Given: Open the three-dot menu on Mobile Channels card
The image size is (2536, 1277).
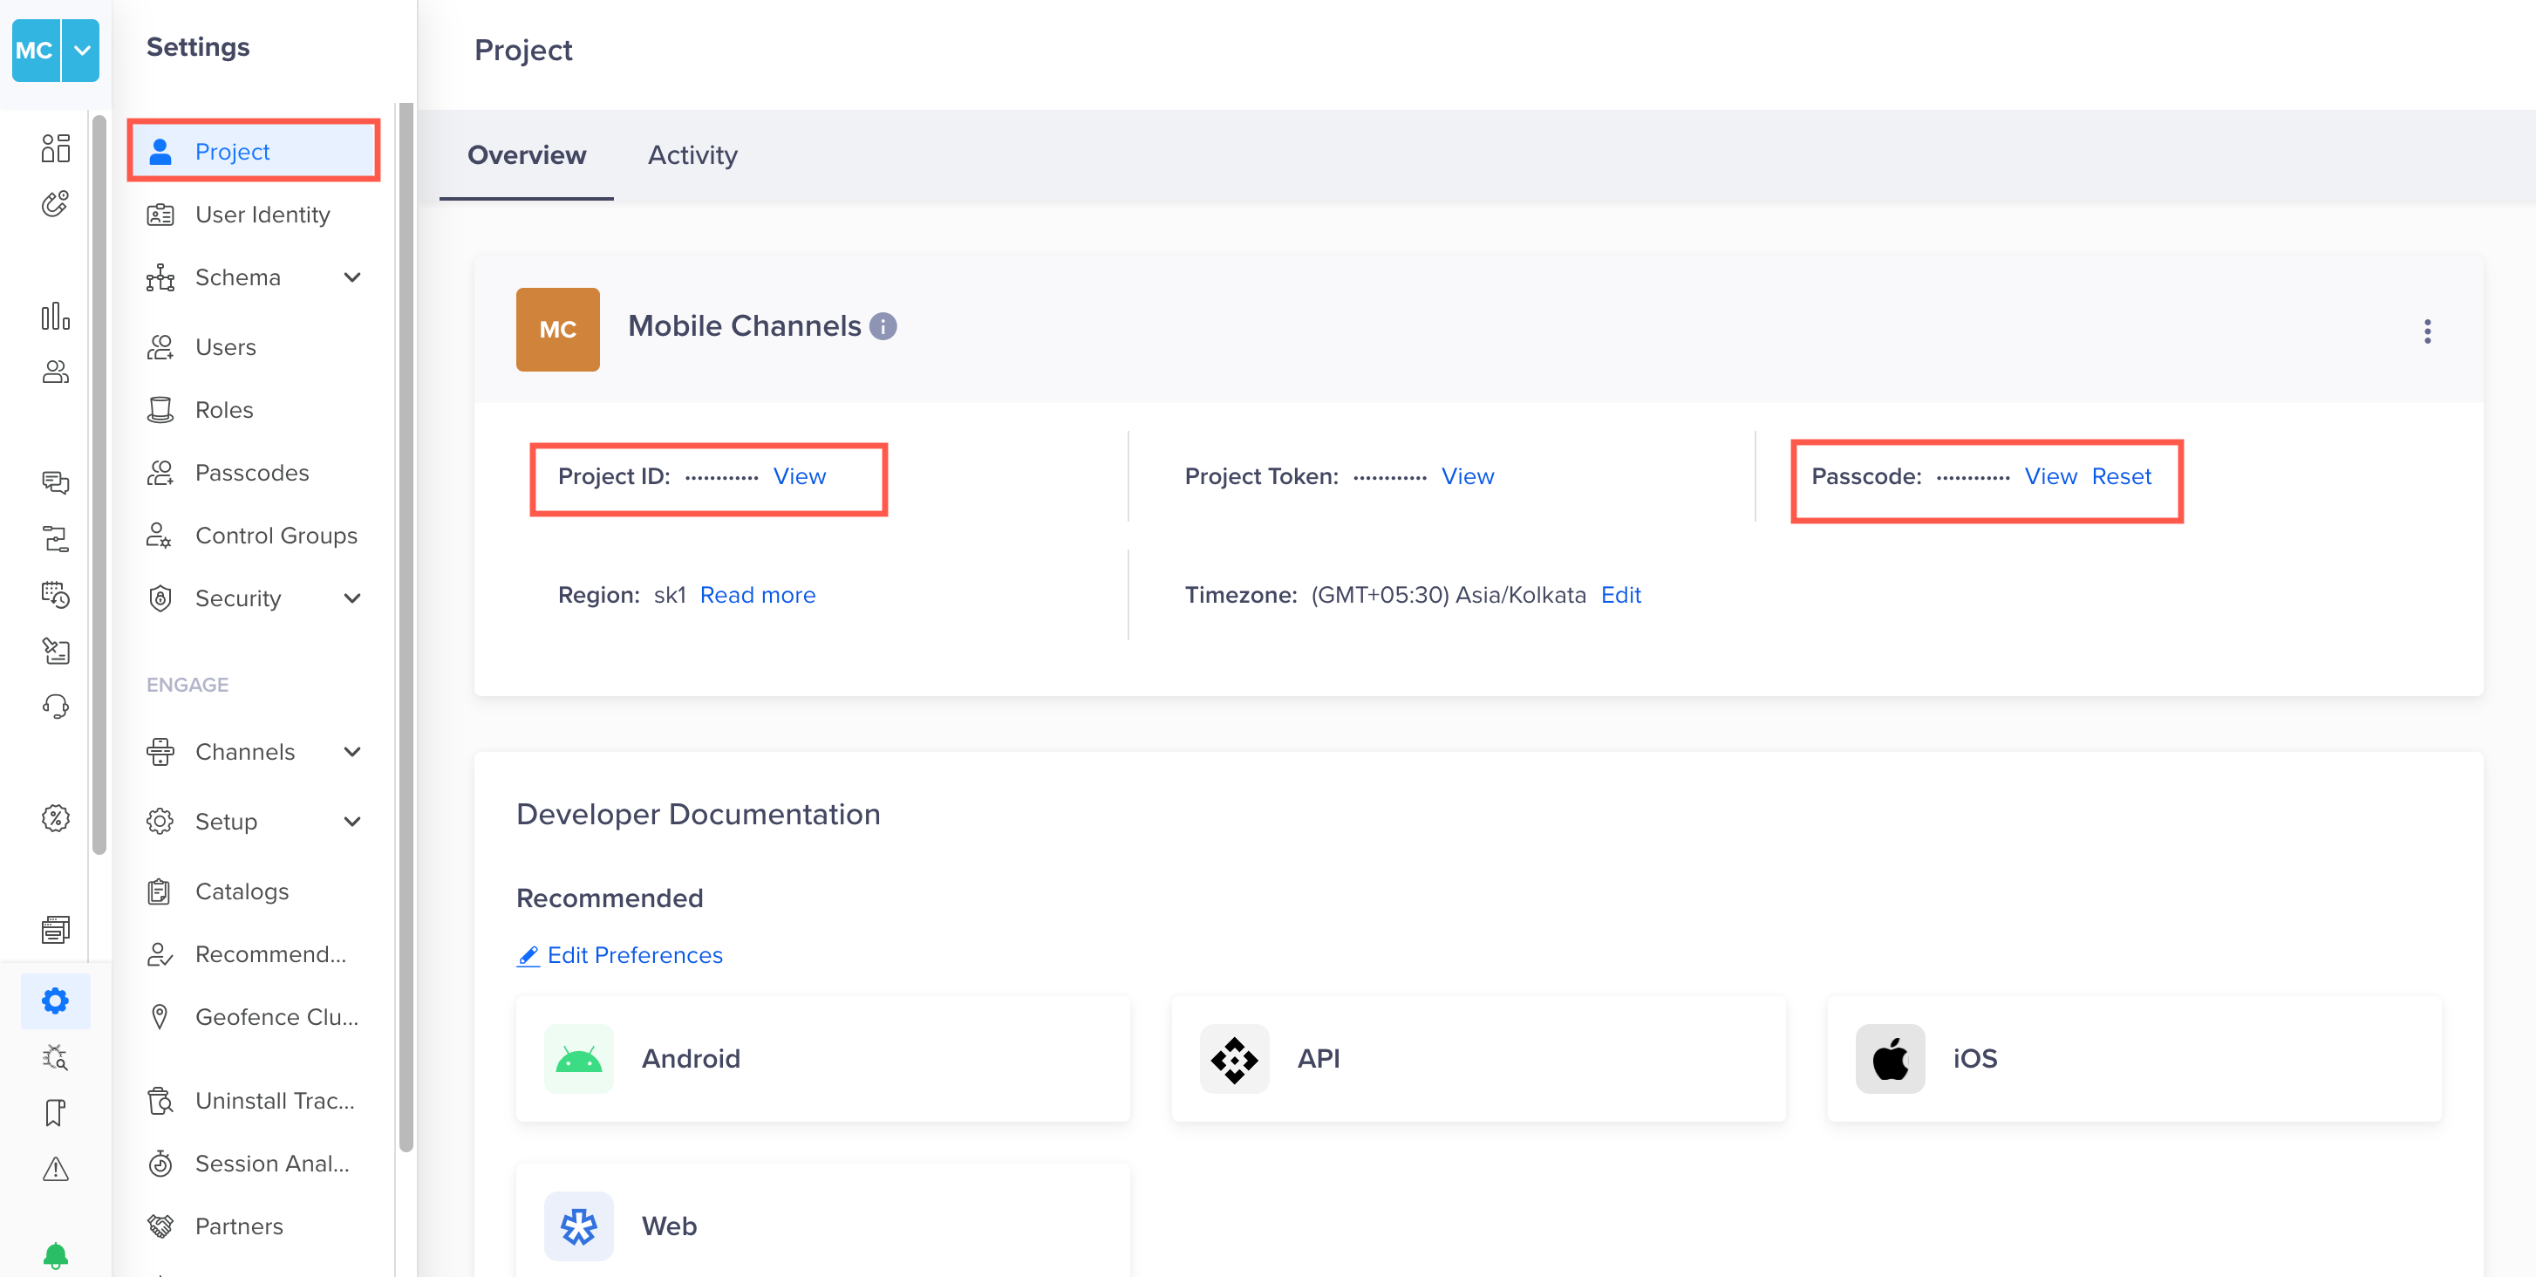Looking at the screenshot, I should click(x=2428, y=331).
